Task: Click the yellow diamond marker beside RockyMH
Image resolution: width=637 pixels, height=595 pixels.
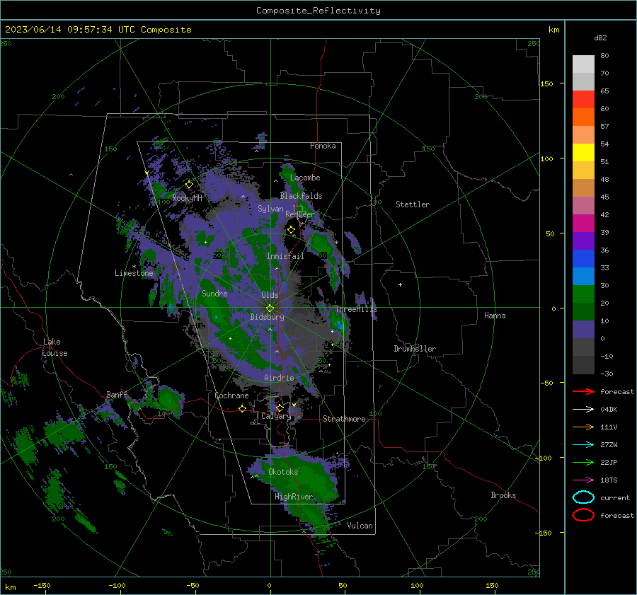Action: tap(189, 185)
